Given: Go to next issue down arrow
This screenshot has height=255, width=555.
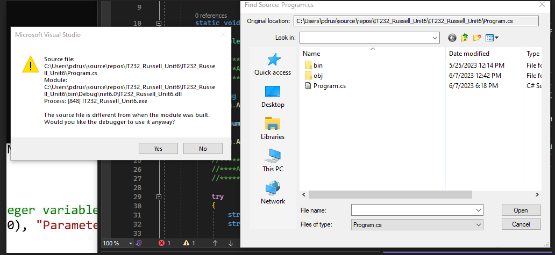Looking at the screenshot, I should coord(231,243).
